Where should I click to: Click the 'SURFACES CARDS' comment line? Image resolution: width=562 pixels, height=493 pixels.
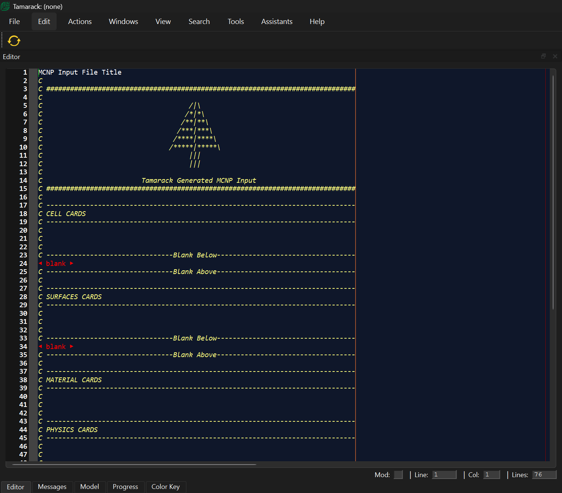(70, 297)
